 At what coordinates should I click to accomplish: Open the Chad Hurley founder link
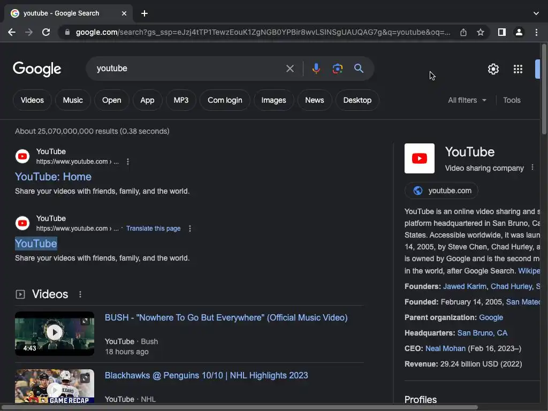pos(511,287)
